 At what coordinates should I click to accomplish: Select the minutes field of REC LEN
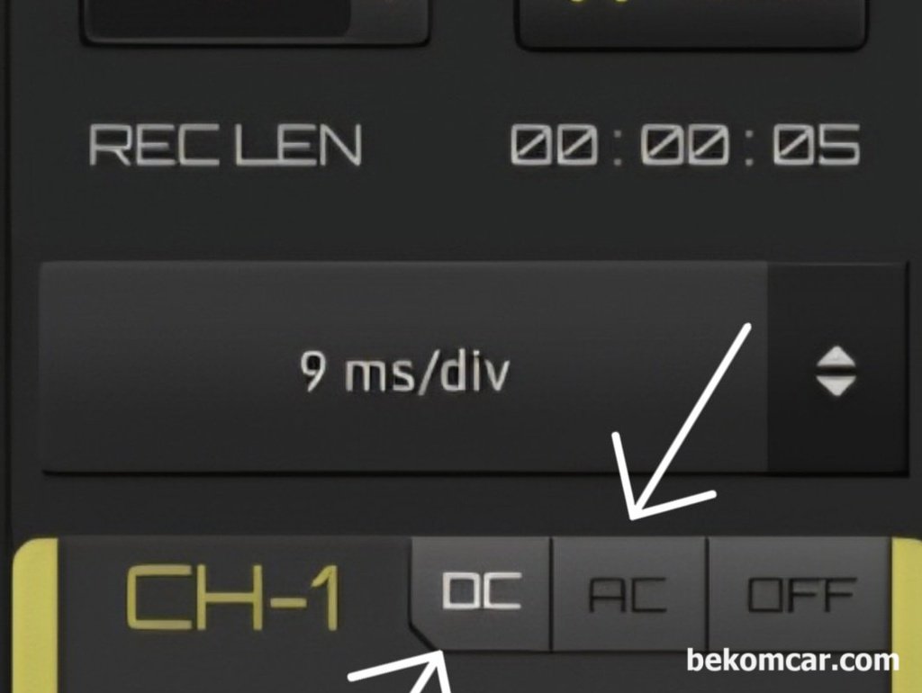(x=684, y=145)
